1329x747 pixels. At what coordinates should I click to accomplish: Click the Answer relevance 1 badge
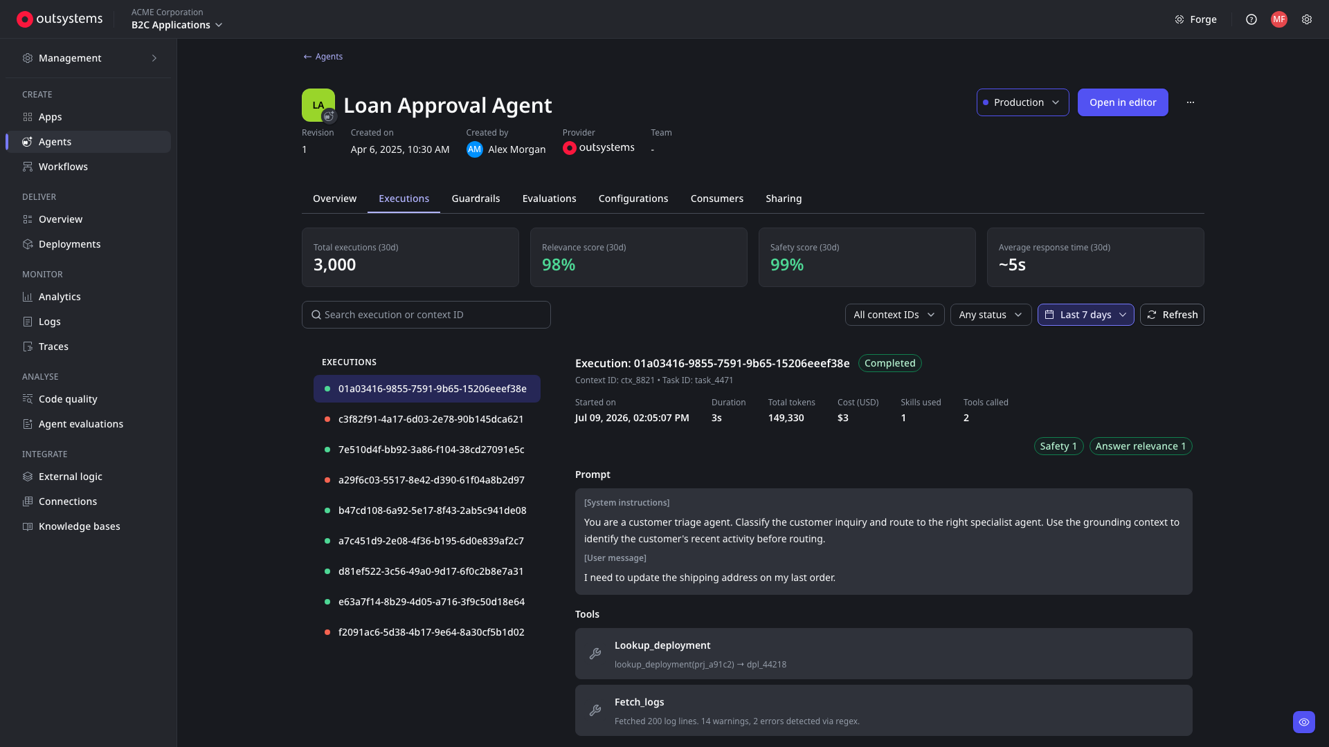(1140, 446)
